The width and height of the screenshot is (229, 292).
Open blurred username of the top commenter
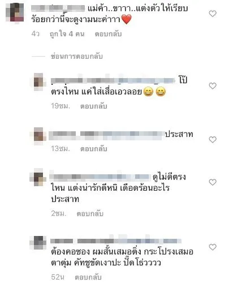pos(58,8)
